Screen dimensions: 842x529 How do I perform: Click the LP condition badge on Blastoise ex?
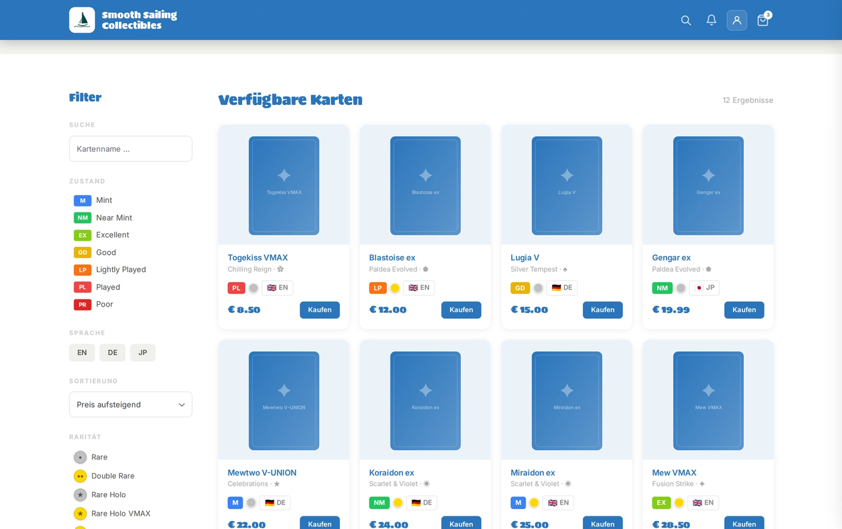tap(378, 288)
